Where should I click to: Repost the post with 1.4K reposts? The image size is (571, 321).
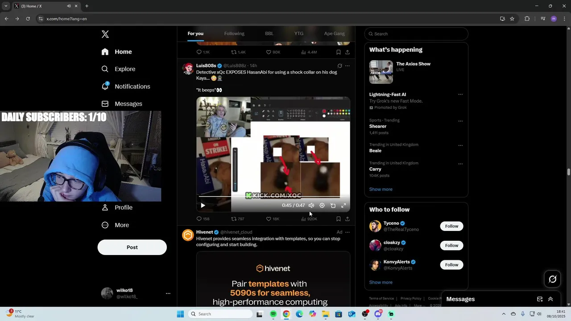(x=238, y=52)
